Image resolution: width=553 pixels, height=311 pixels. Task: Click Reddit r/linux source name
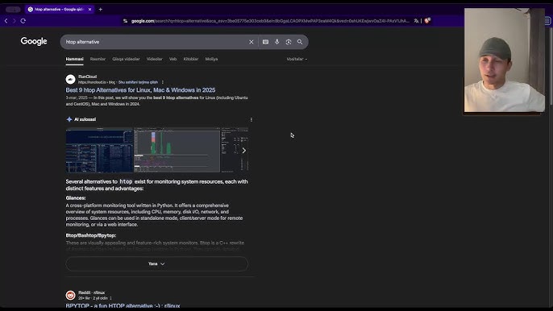92,292
